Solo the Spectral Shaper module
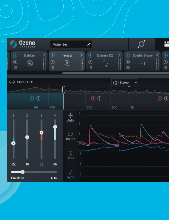This screenshot has width=169, height=220. (x=128, y=62)
